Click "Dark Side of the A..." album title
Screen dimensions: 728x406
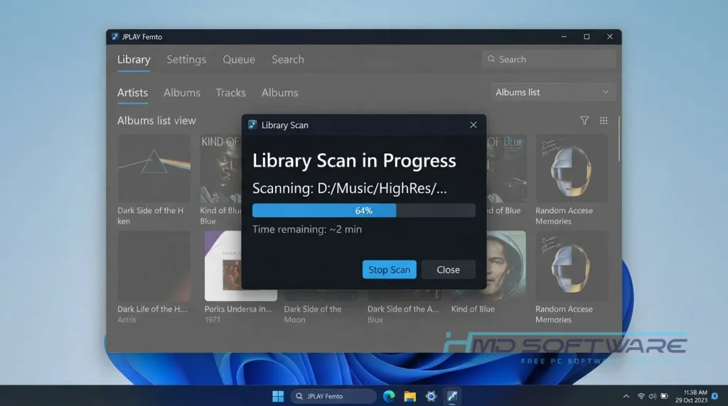[403, 309]
